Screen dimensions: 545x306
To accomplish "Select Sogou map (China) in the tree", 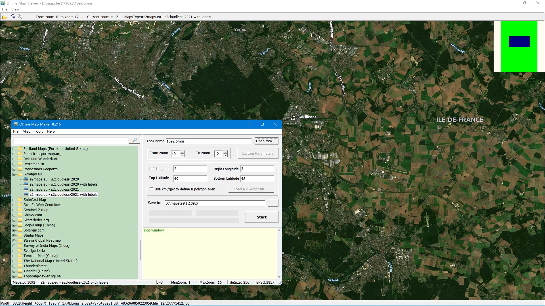I will click(x=39, y=225).
